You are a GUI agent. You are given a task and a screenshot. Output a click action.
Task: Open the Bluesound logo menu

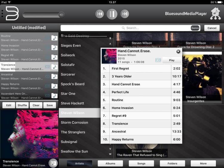pos(12,13)
